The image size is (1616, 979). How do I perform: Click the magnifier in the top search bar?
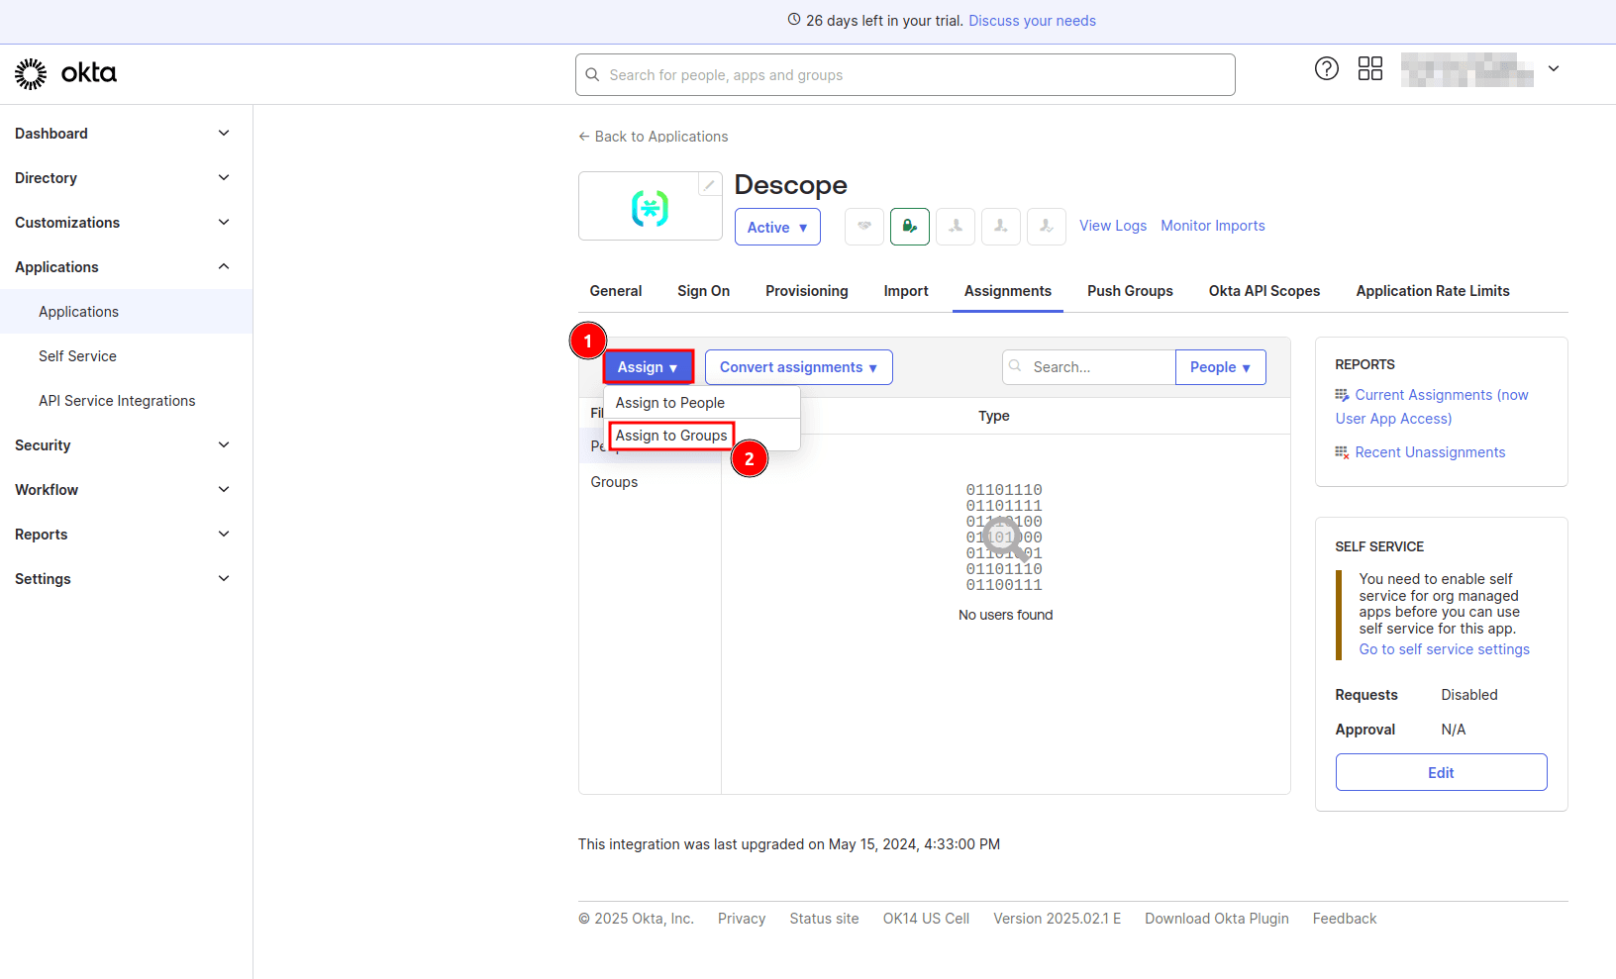pos(592,74)
